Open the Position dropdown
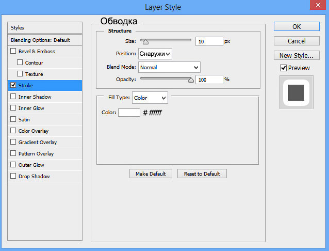Image resolution: width=329 pixels, height=251 pixels. coord(155,54)
